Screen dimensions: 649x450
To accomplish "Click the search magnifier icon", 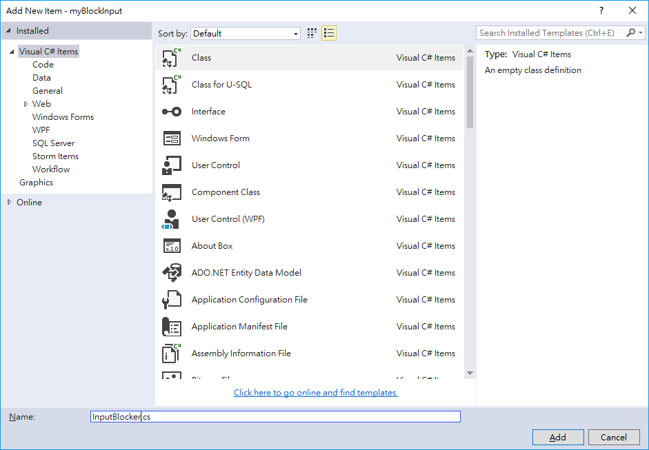I will [x=631, y=32].
